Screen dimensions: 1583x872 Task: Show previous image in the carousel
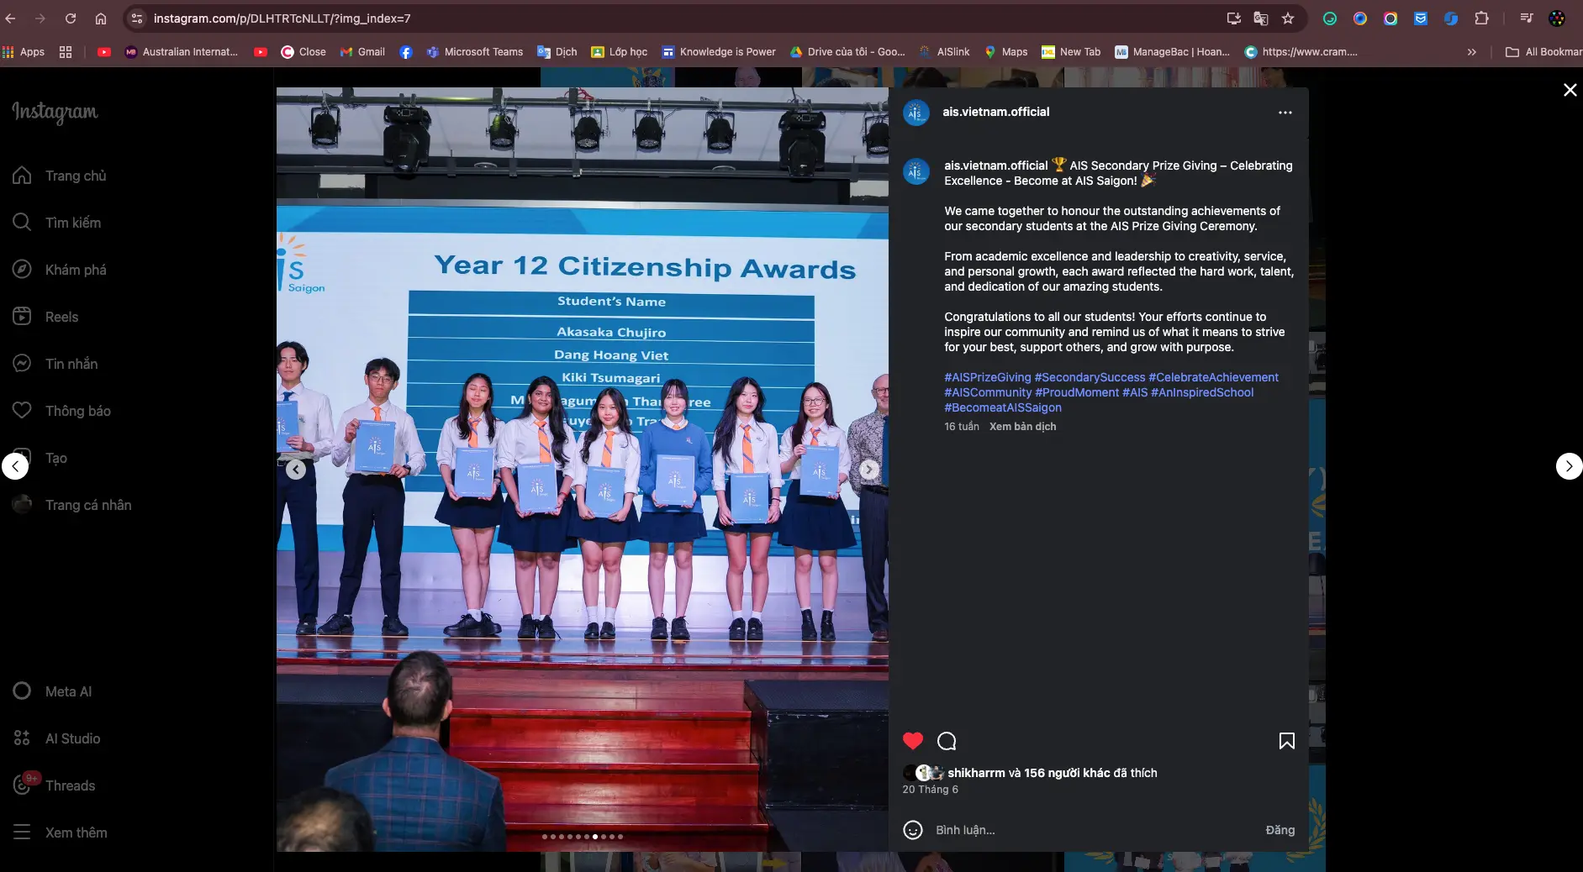(x=296, y=470)
